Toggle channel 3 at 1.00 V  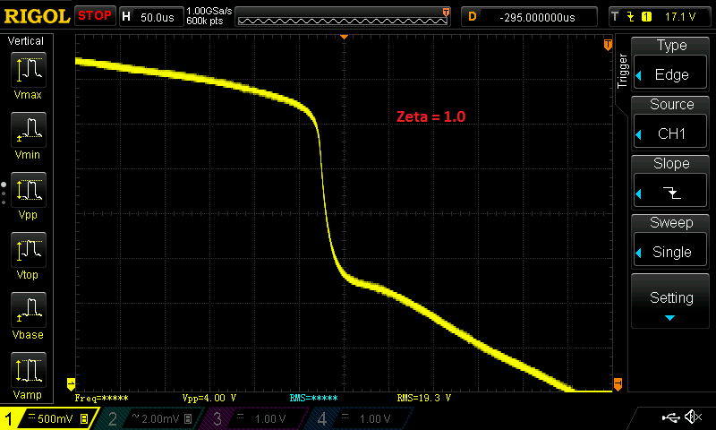(257, 418)
